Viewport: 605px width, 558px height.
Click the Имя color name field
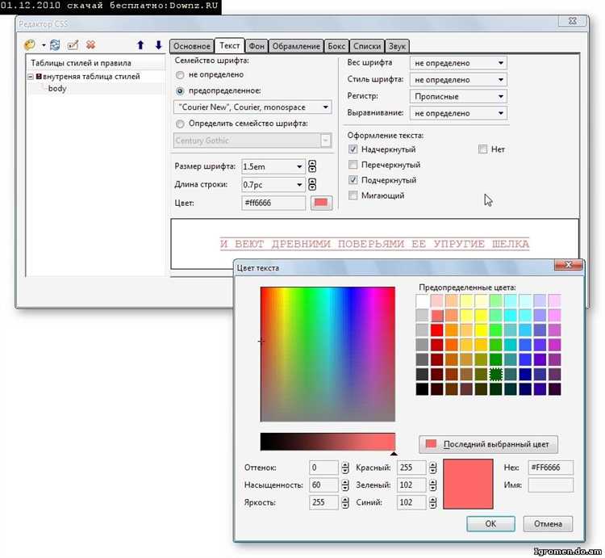(551, 485)
